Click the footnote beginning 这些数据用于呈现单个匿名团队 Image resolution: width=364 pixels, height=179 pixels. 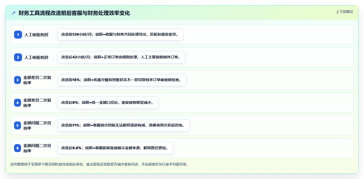(99, 164)
